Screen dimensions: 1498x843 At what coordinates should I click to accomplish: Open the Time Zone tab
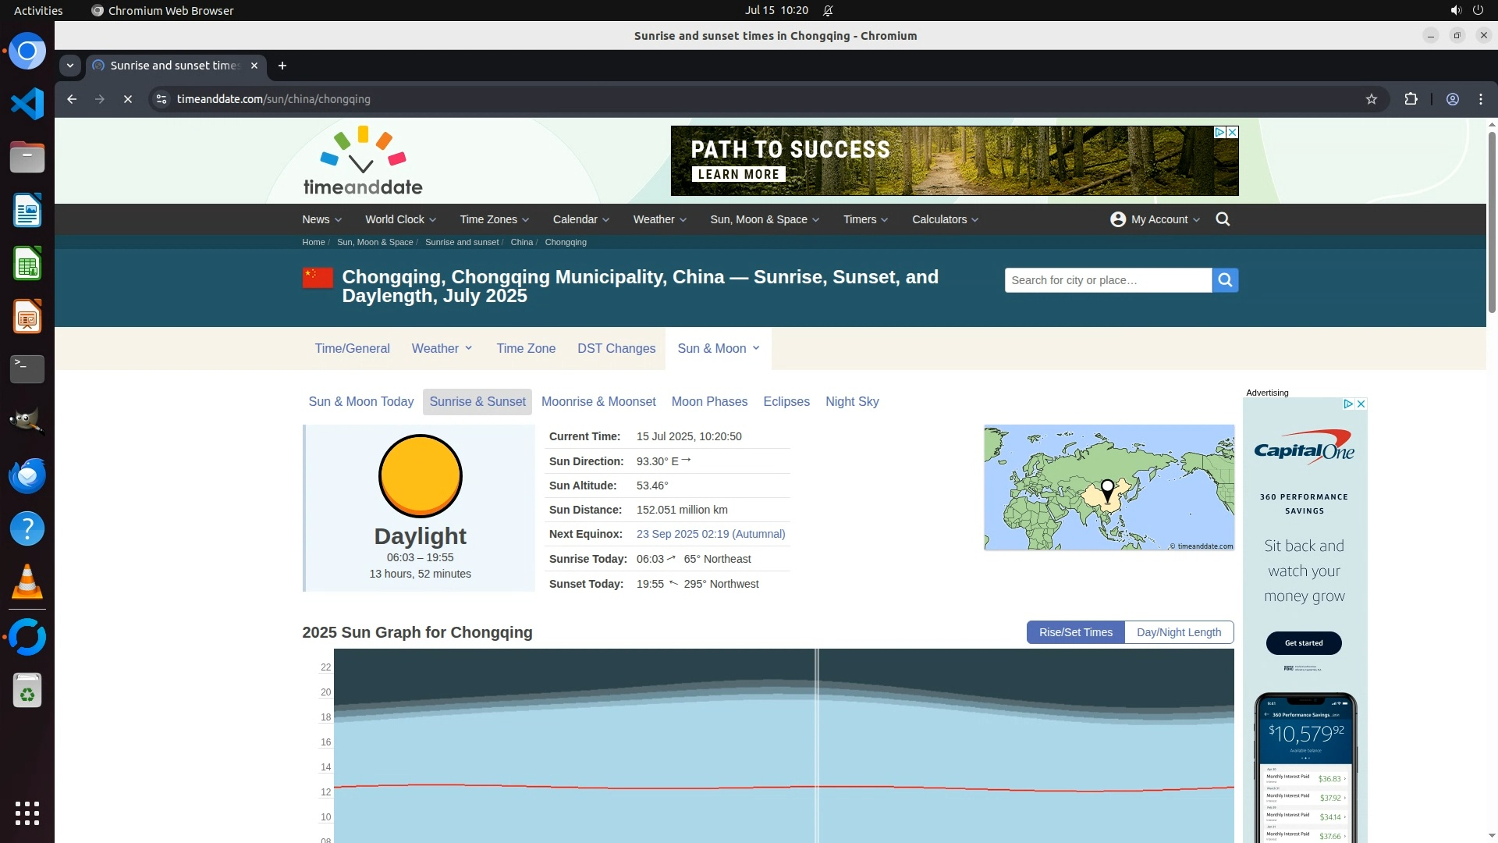(526, 348)
